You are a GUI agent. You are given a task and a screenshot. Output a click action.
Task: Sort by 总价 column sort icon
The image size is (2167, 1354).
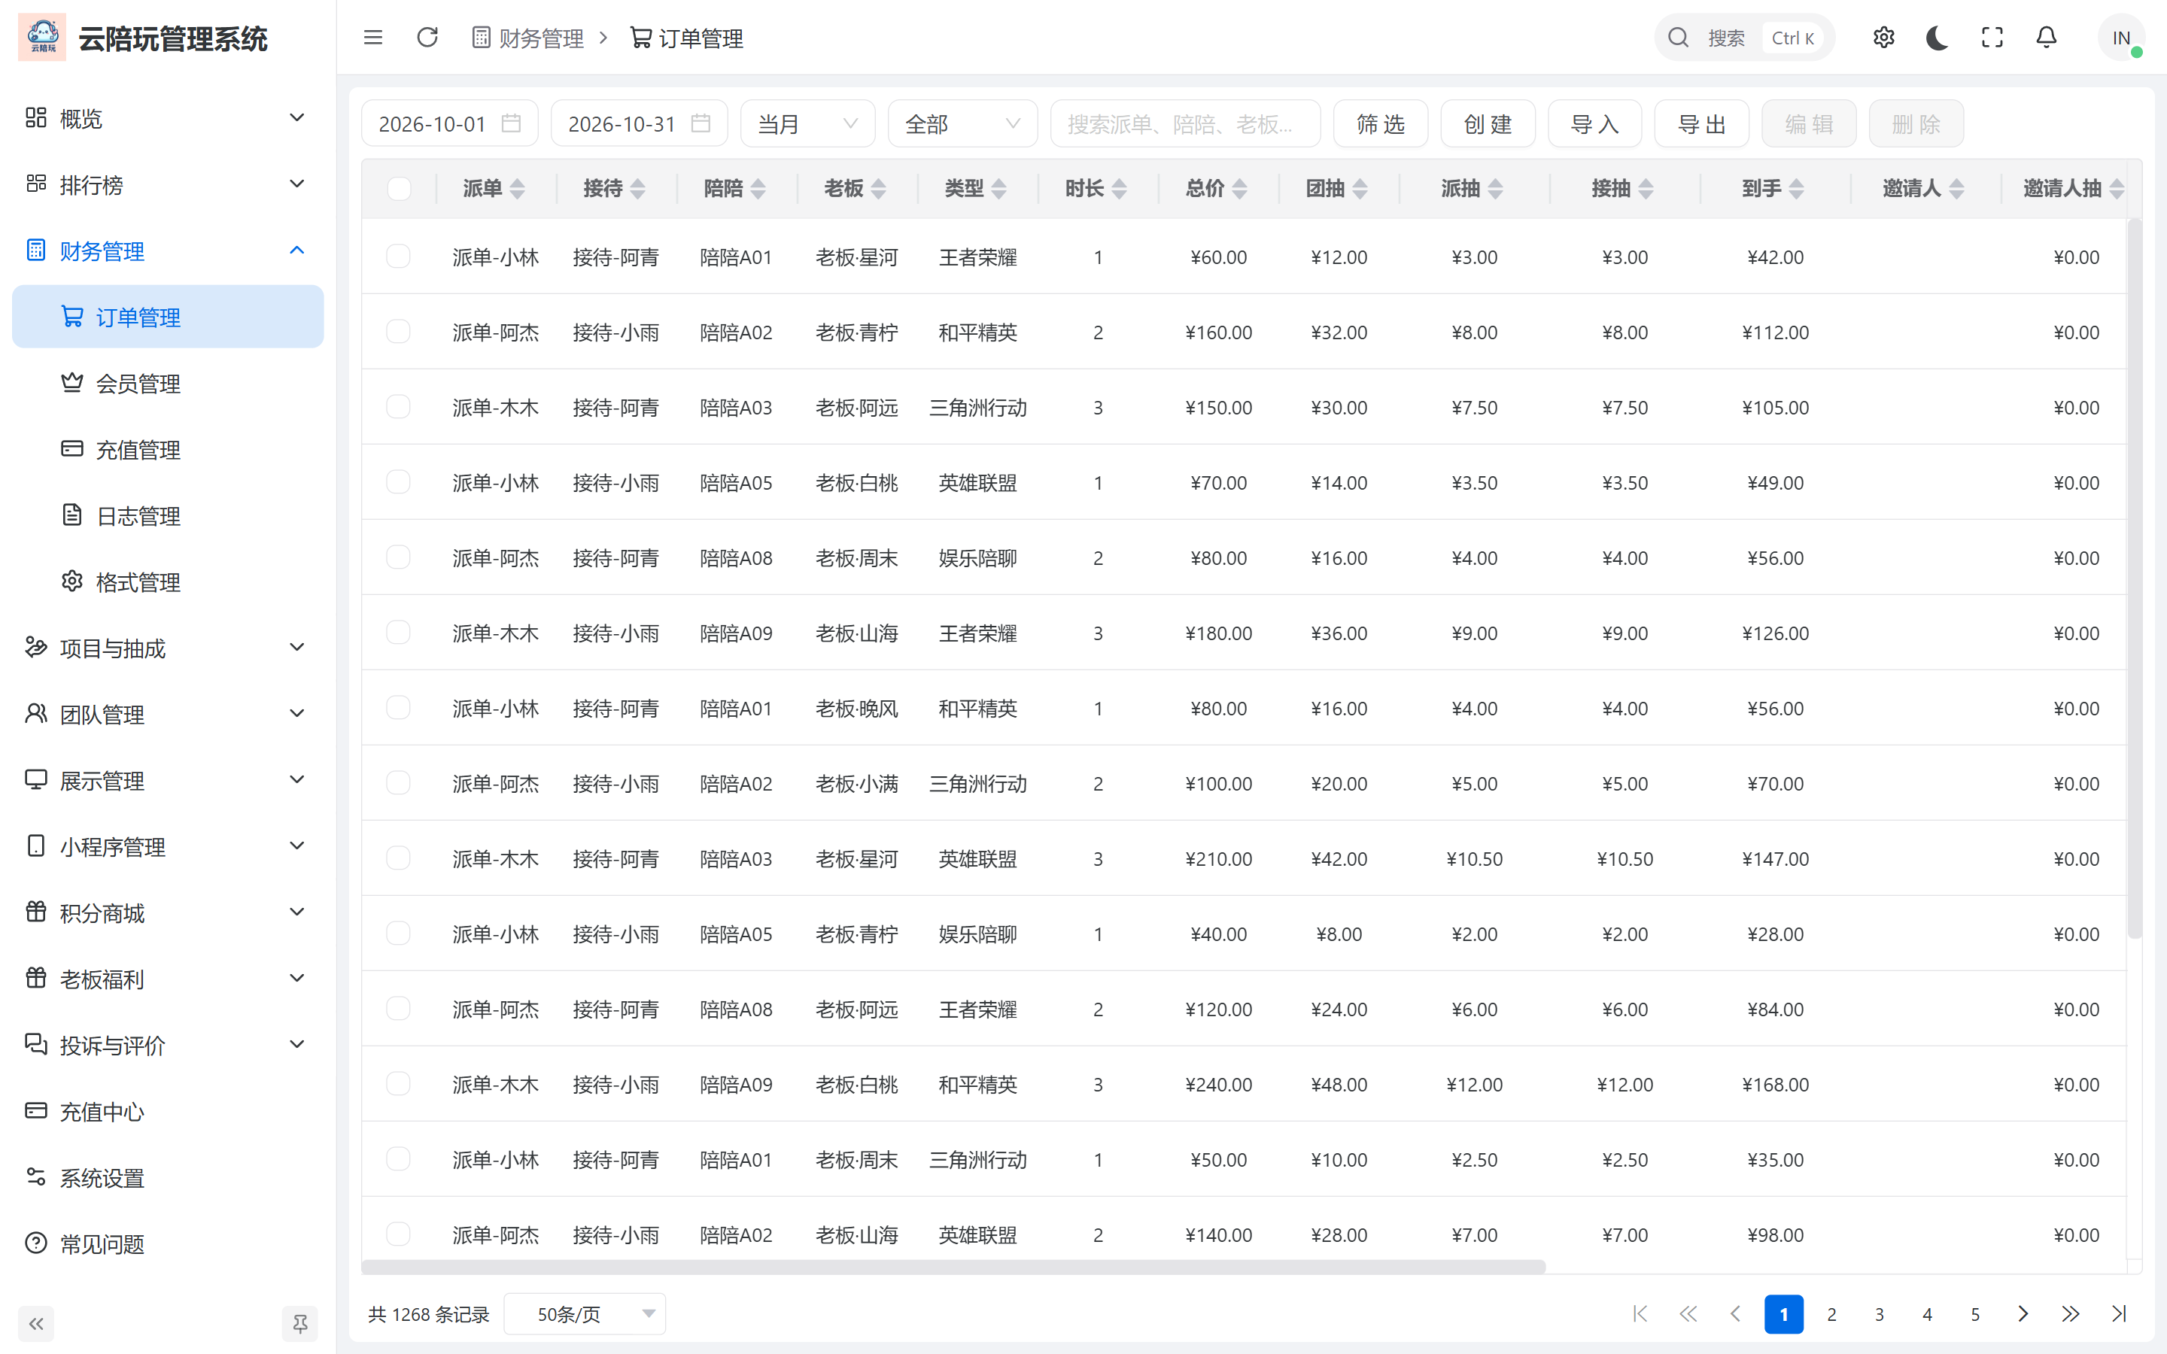[x=1239, y=189]
